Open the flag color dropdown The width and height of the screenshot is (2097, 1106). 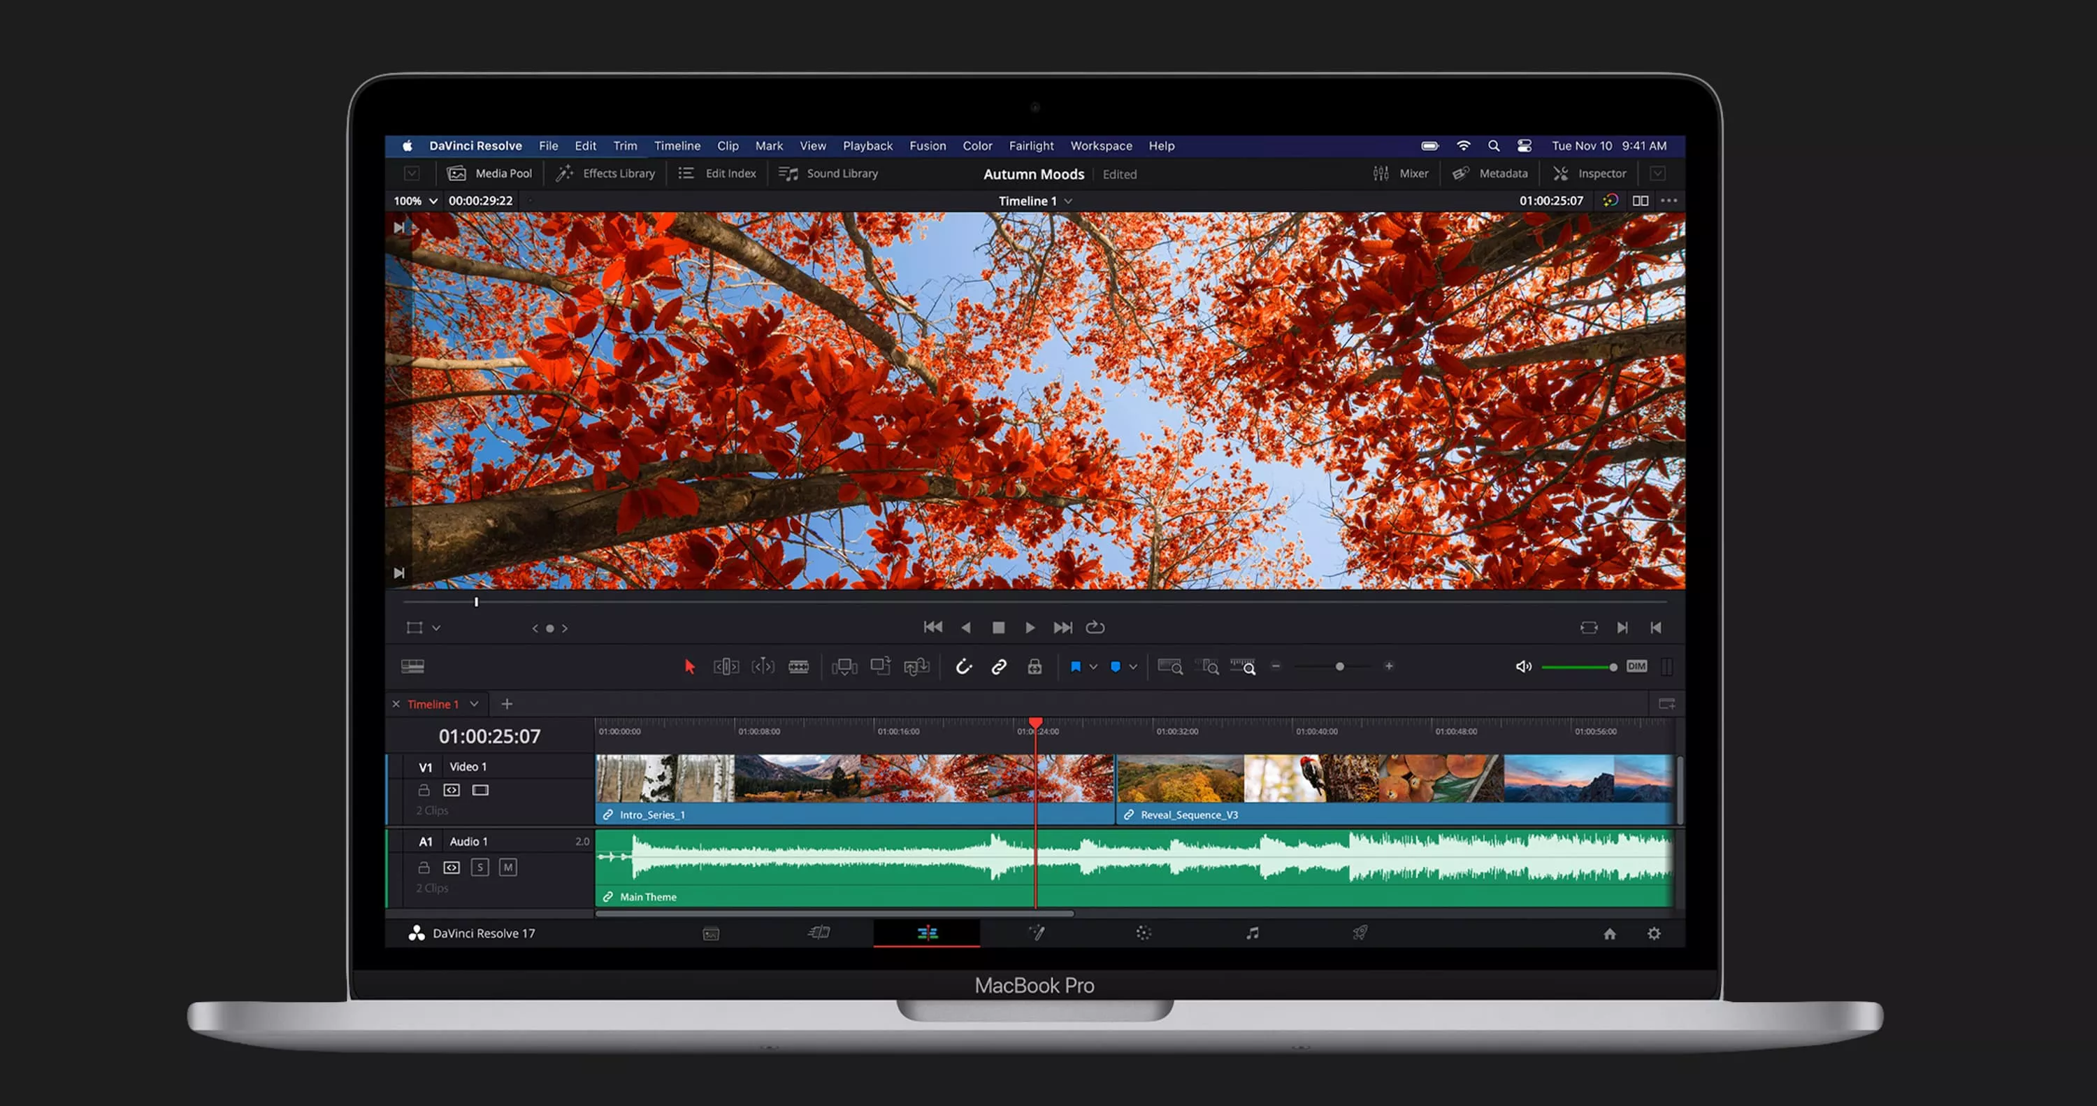[x=1094, y=666]
